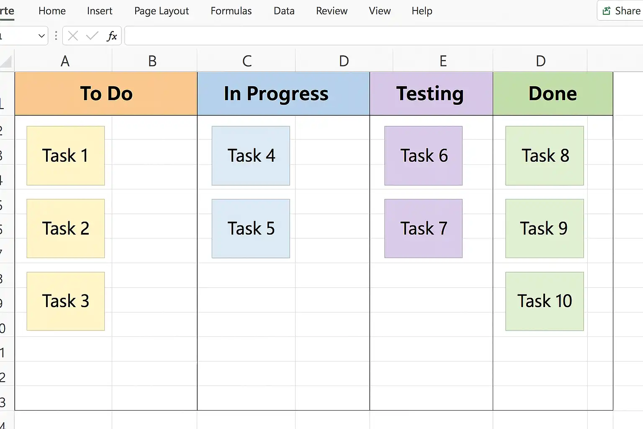This screenshot has height=429, width=643.
Task: Select the Task 1 yellow card
Action: tap(66, 156)
